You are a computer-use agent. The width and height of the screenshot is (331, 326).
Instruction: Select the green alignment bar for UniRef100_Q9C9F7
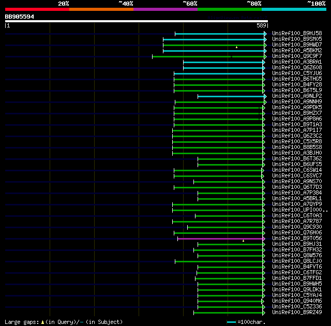208,56
